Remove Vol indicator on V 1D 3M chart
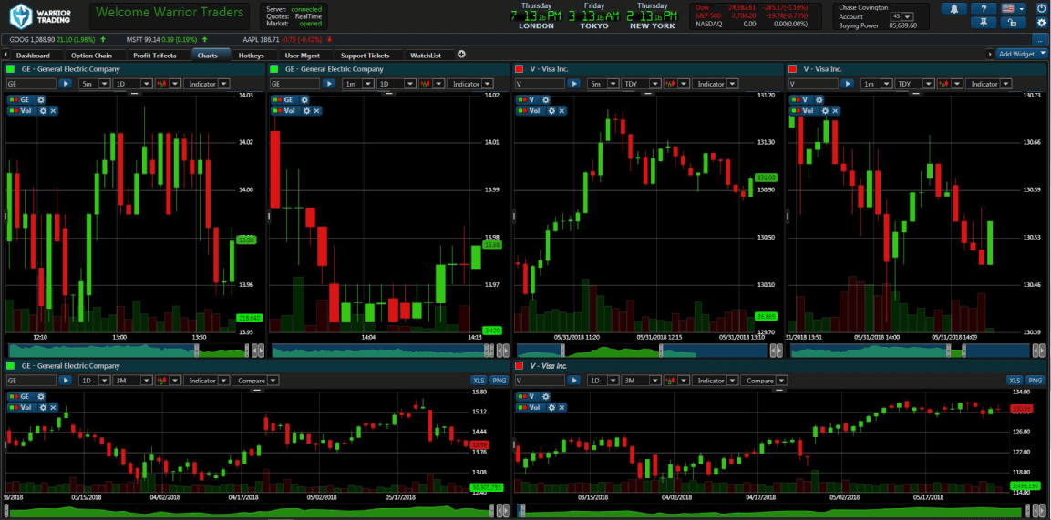Viewport: 1051px width, 520px height. pos(562,407)
